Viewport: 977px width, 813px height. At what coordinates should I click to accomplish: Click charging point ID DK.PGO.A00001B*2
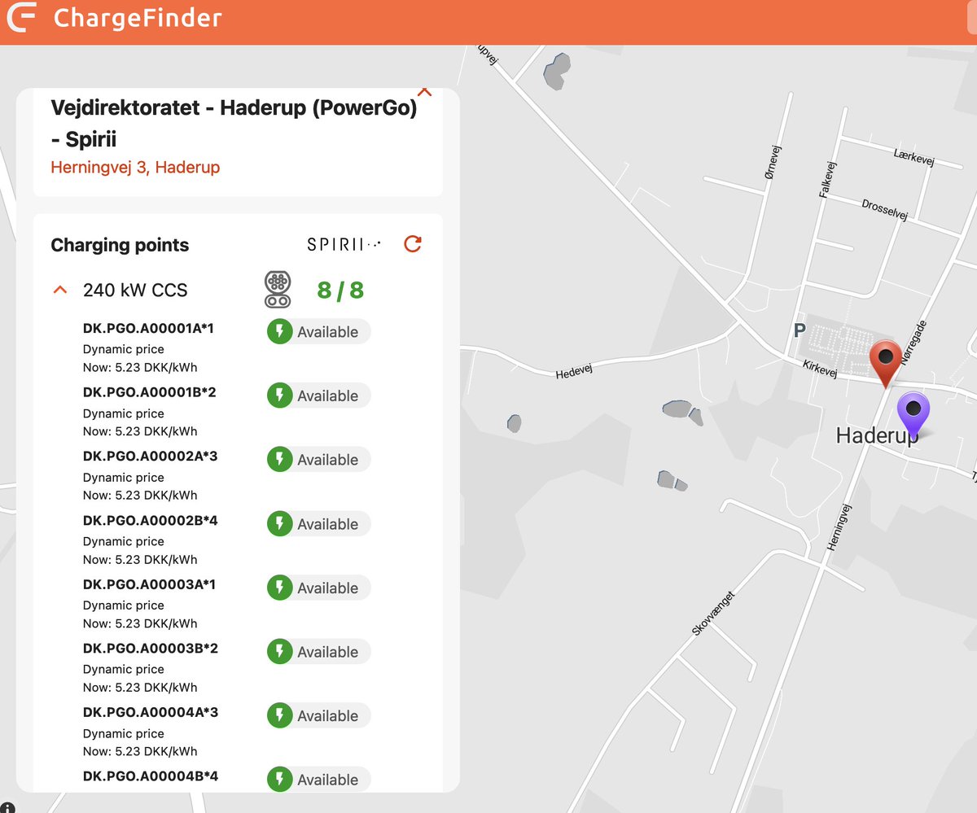click(151, 392)
